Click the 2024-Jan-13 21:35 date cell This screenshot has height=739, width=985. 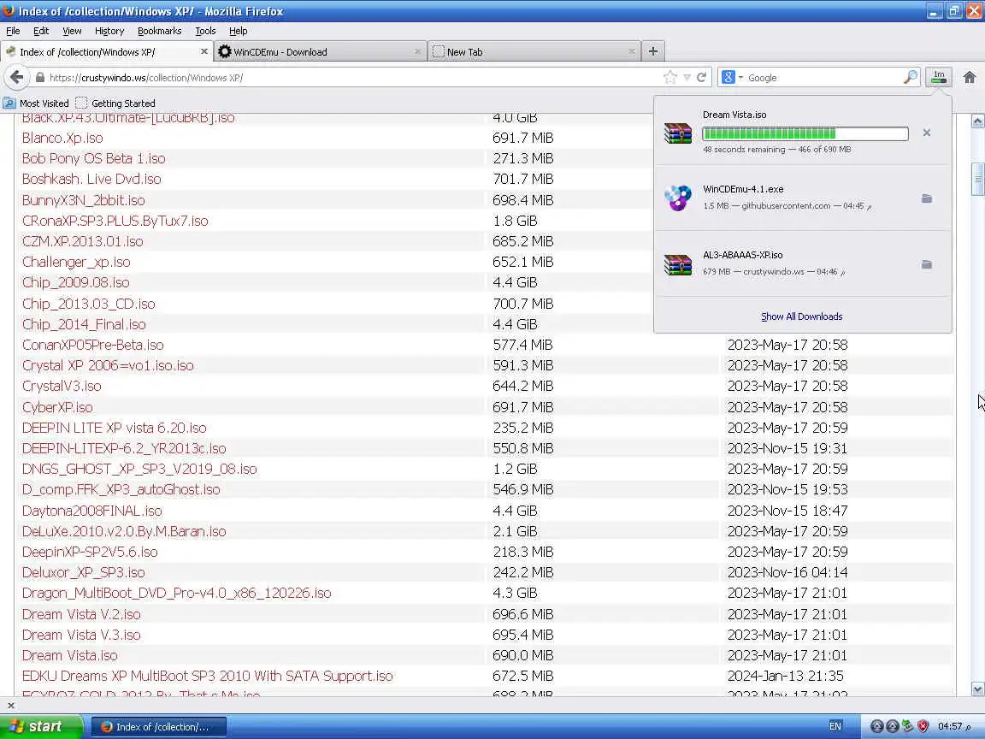786,677
